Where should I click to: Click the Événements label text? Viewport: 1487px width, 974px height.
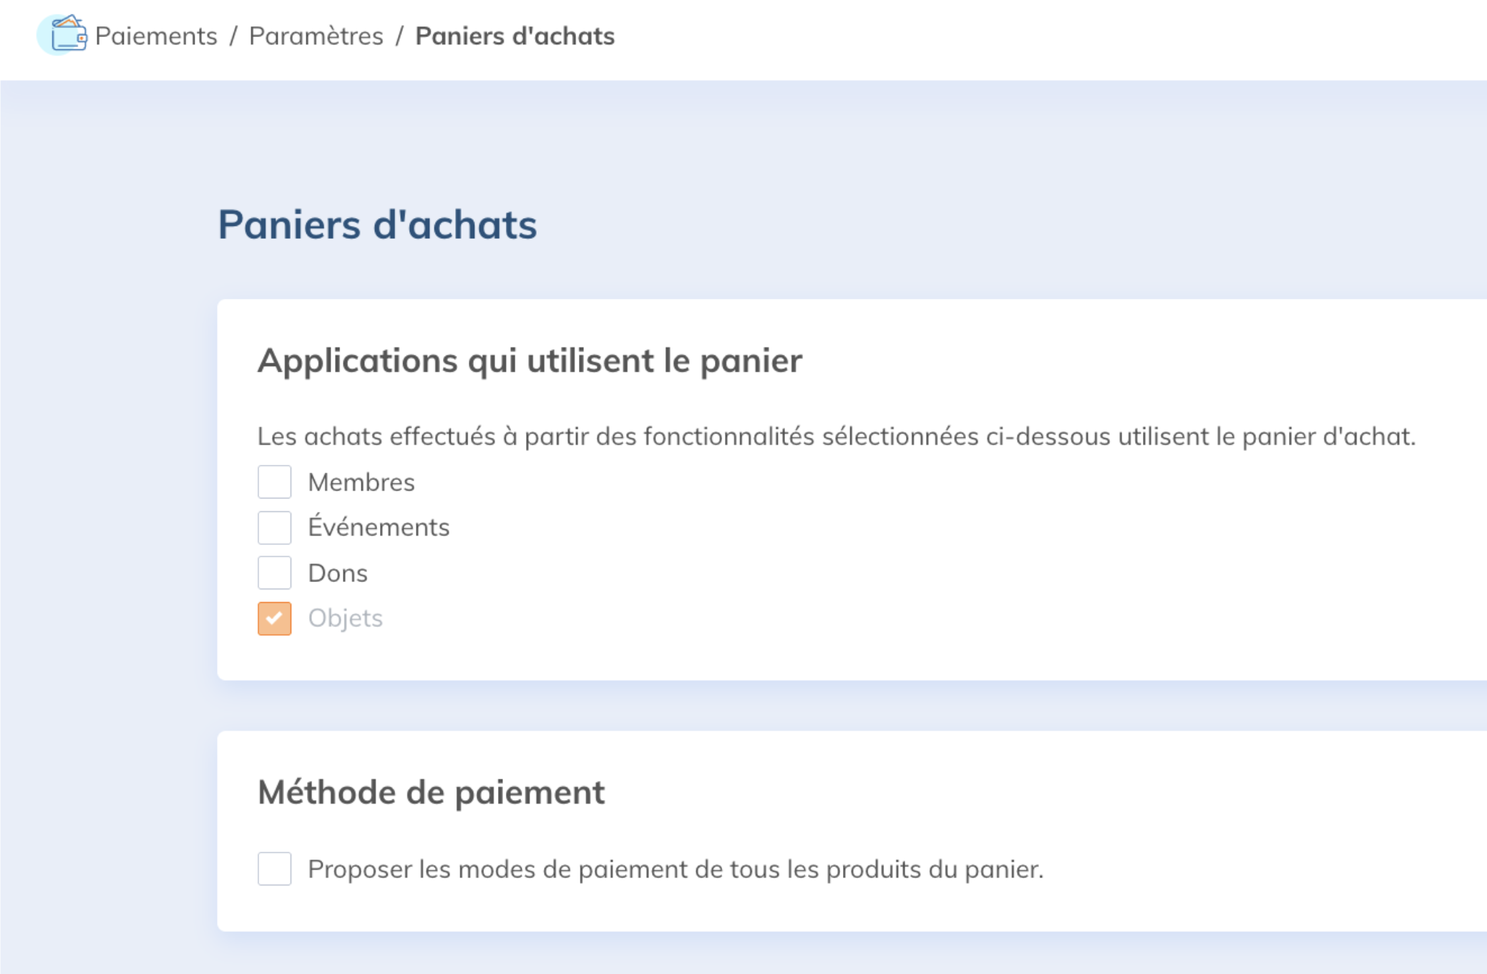tap(379, 528)
